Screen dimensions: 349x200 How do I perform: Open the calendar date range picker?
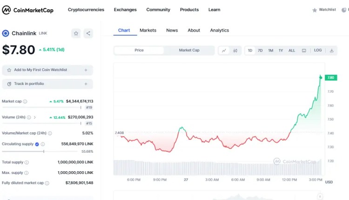pyautogui.click(x=304, y=51)
